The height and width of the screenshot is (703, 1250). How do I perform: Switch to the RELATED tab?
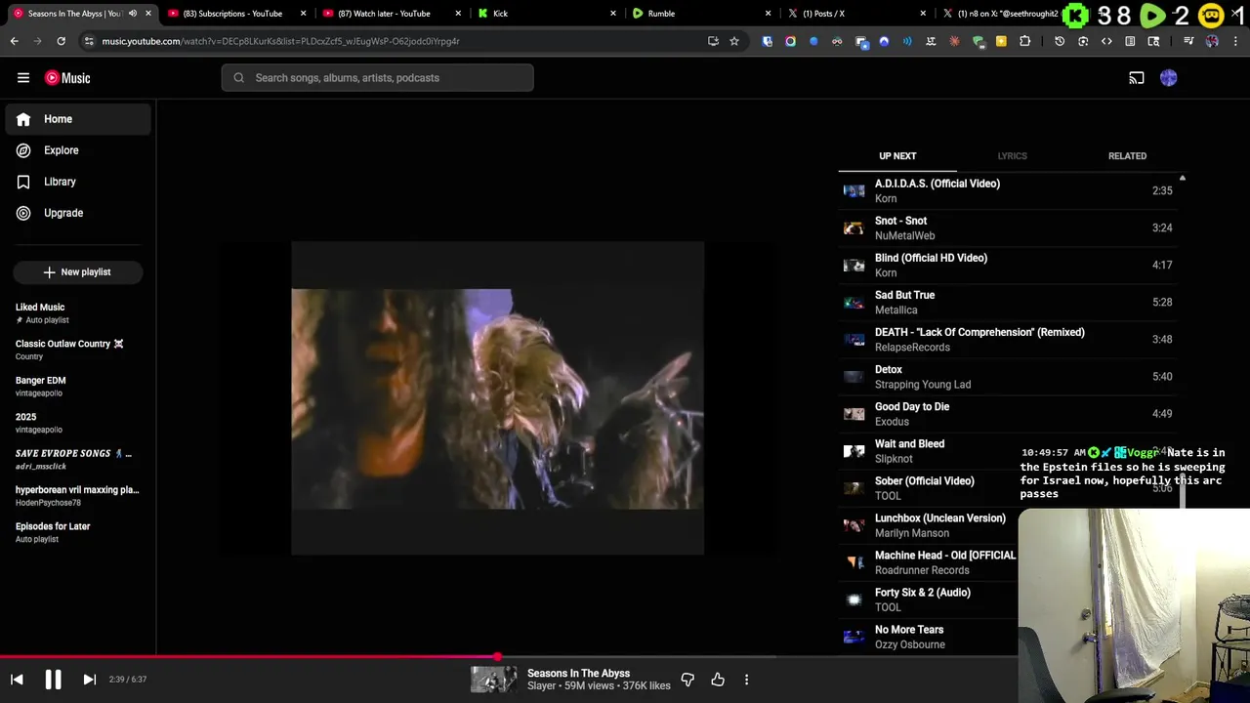click(1127, 156)
